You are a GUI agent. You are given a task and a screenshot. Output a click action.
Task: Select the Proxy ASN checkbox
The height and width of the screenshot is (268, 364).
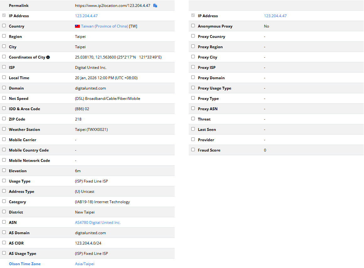(x=193, y=108)
